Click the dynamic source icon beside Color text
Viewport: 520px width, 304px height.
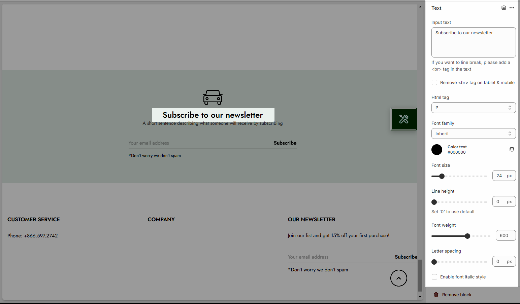[x=512, y=149]
